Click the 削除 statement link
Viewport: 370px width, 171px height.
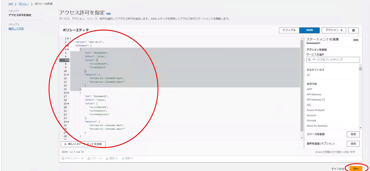click(356, 40)
